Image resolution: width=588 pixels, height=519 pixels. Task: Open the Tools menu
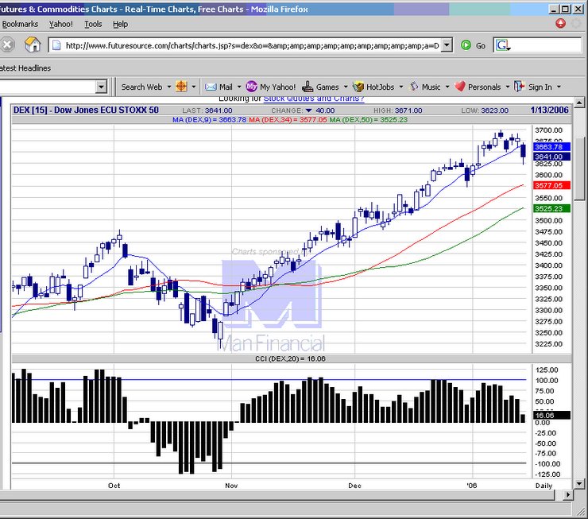tap(93, 24)
